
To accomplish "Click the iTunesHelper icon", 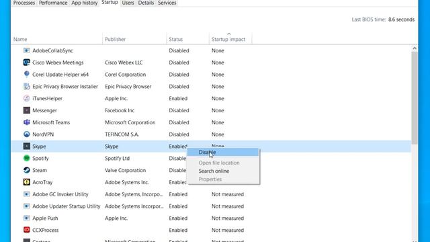I will click(x=27, y=98).
